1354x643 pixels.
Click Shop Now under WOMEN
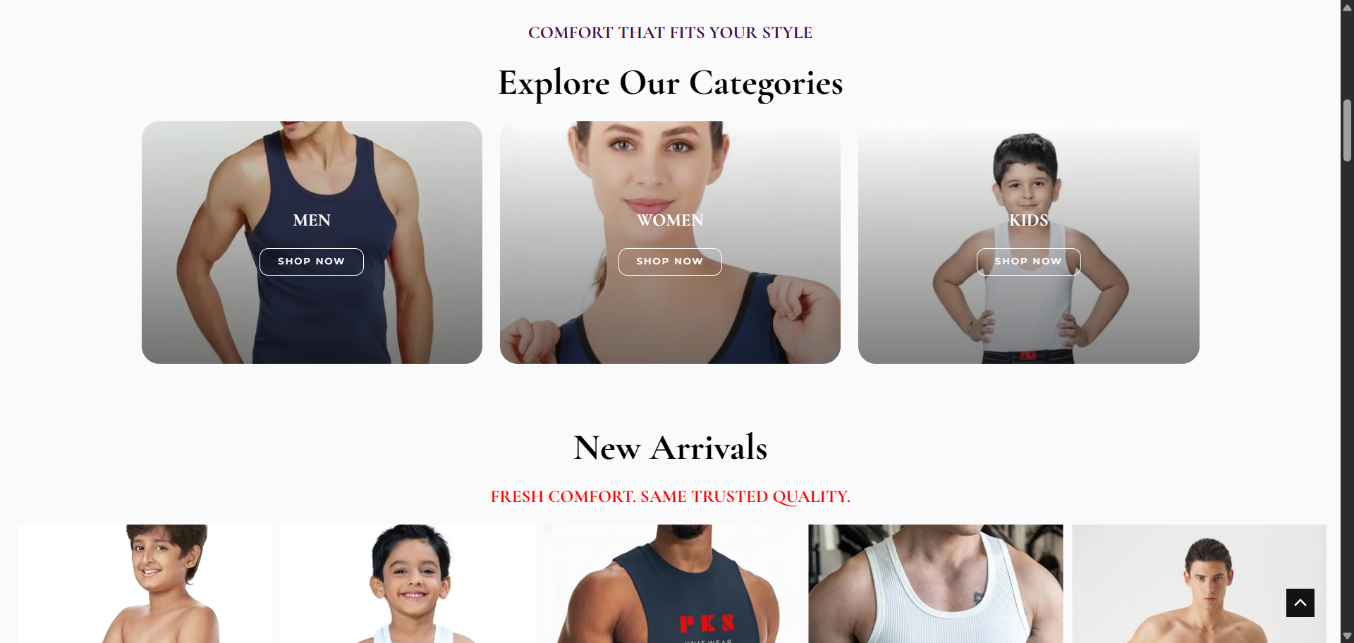pyautogui.click(x=670, y=262)
